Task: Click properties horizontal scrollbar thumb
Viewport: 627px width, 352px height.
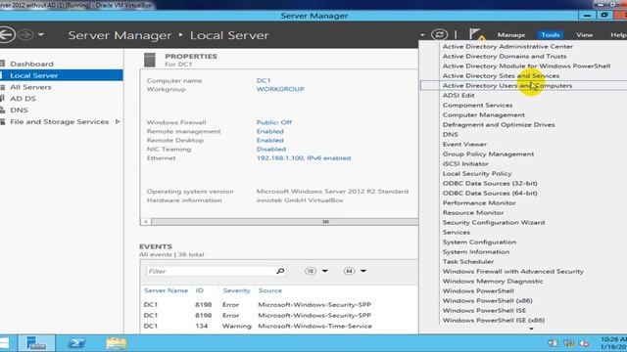Action: coord(285,222)
